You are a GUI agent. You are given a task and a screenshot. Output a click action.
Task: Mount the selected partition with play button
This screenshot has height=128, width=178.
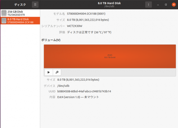pyautogui.click(x=49, y=72)
